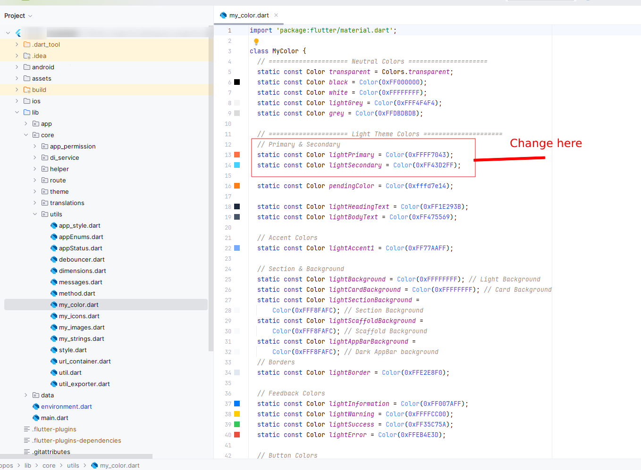Select the my_color.dart editor tab

click(249, 15)
